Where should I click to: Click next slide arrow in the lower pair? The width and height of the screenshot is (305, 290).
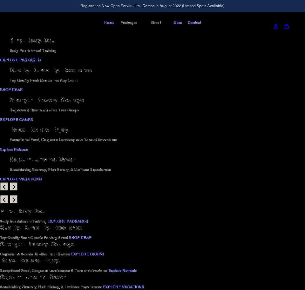coord(14,200)
